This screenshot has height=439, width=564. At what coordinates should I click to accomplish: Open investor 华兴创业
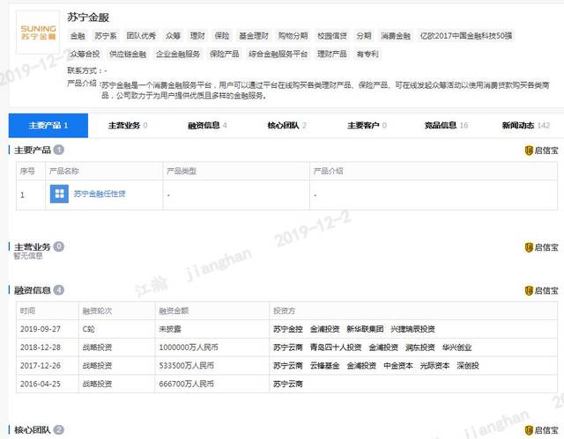(456, 348)
